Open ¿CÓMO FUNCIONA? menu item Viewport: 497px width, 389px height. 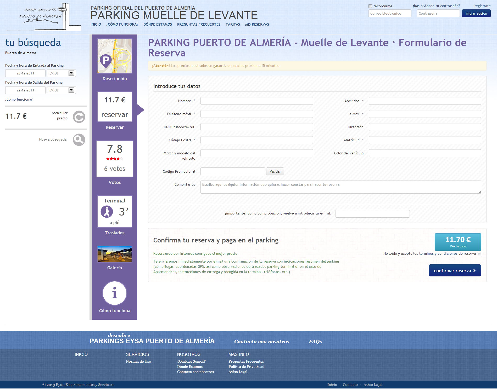122,24
